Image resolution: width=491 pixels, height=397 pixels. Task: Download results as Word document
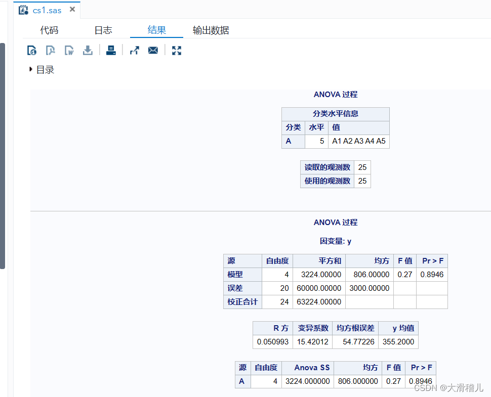[69, 50]
